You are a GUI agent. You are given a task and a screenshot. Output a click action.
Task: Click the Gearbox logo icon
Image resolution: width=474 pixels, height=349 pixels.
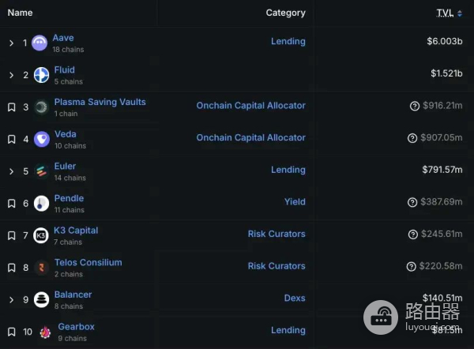(x=43, y=332)
